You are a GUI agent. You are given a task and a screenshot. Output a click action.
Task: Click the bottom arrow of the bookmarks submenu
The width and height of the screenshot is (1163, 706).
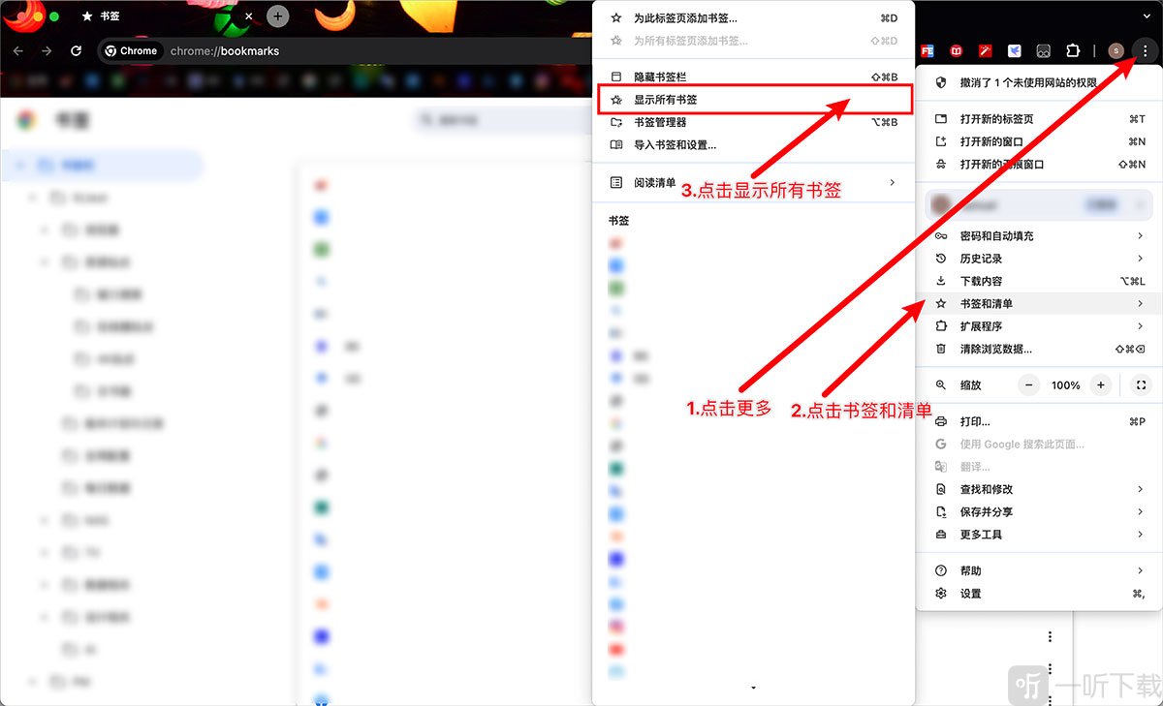[x=753, y=688]
